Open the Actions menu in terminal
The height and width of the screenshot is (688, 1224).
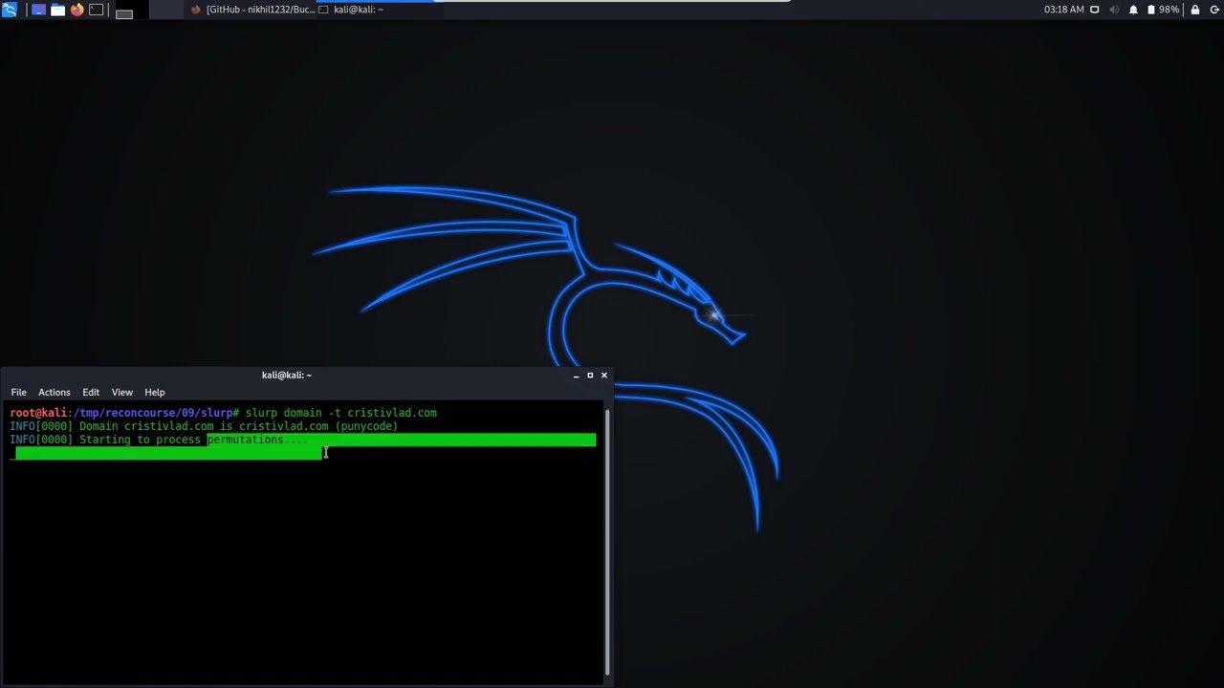tap(54, 392)
